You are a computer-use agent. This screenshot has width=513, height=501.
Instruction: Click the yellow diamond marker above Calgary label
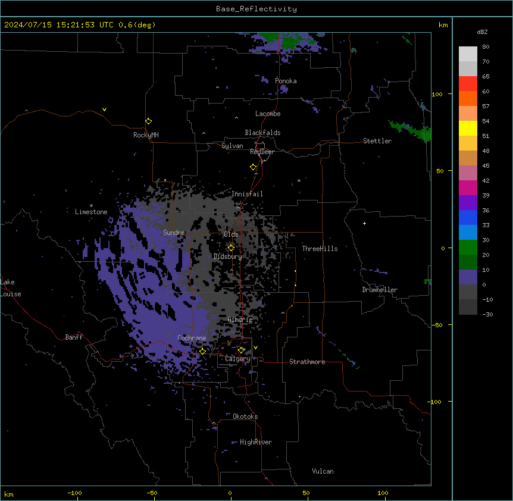pyautogui.click(x=241, y=350)
